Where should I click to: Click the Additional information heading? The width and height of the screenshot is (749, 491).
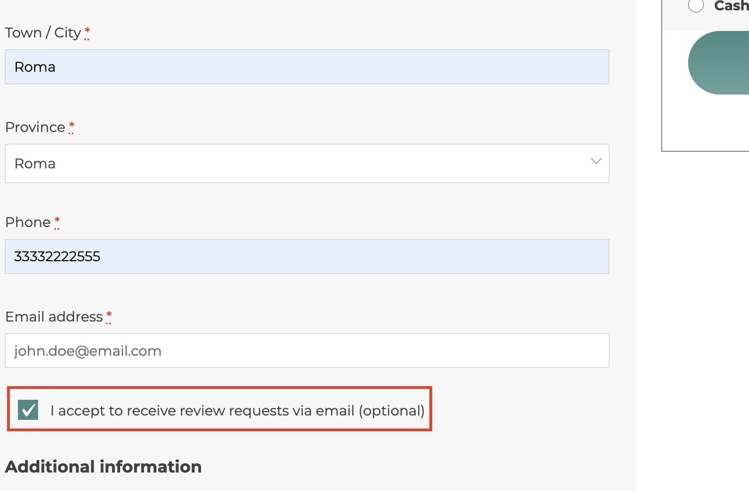(103, 467)
